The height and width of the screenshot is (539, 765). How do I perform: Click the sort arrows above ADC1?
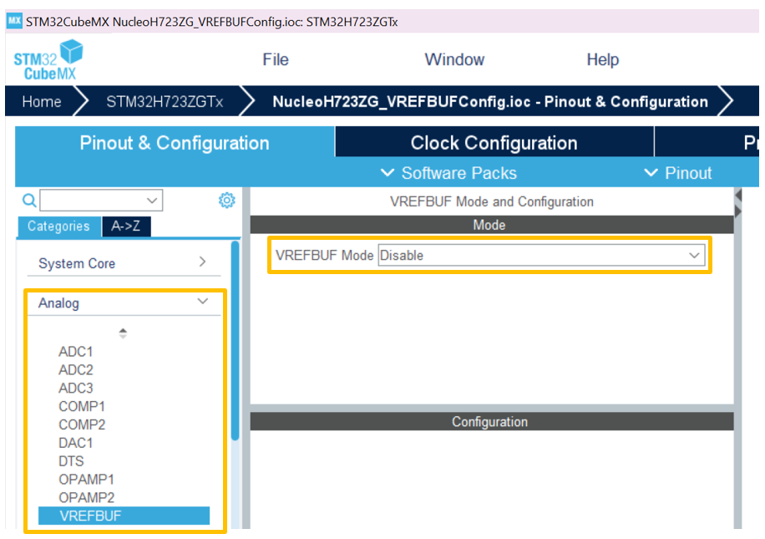tap(123, 333)
